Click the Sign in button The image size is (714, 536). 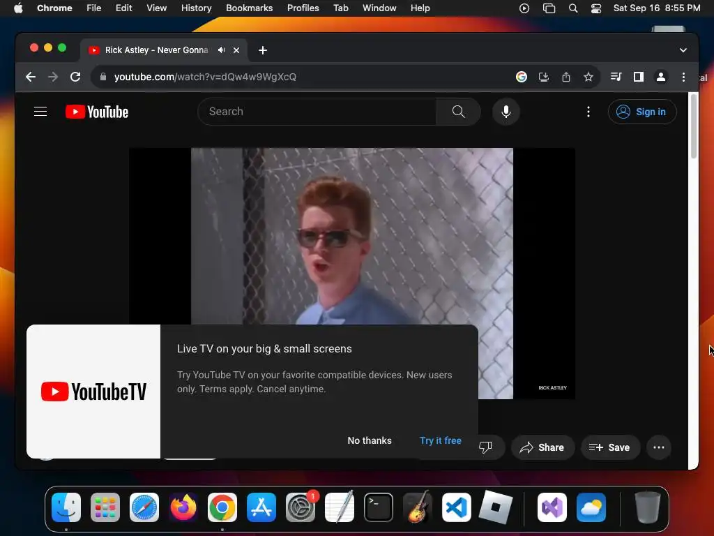642,112
